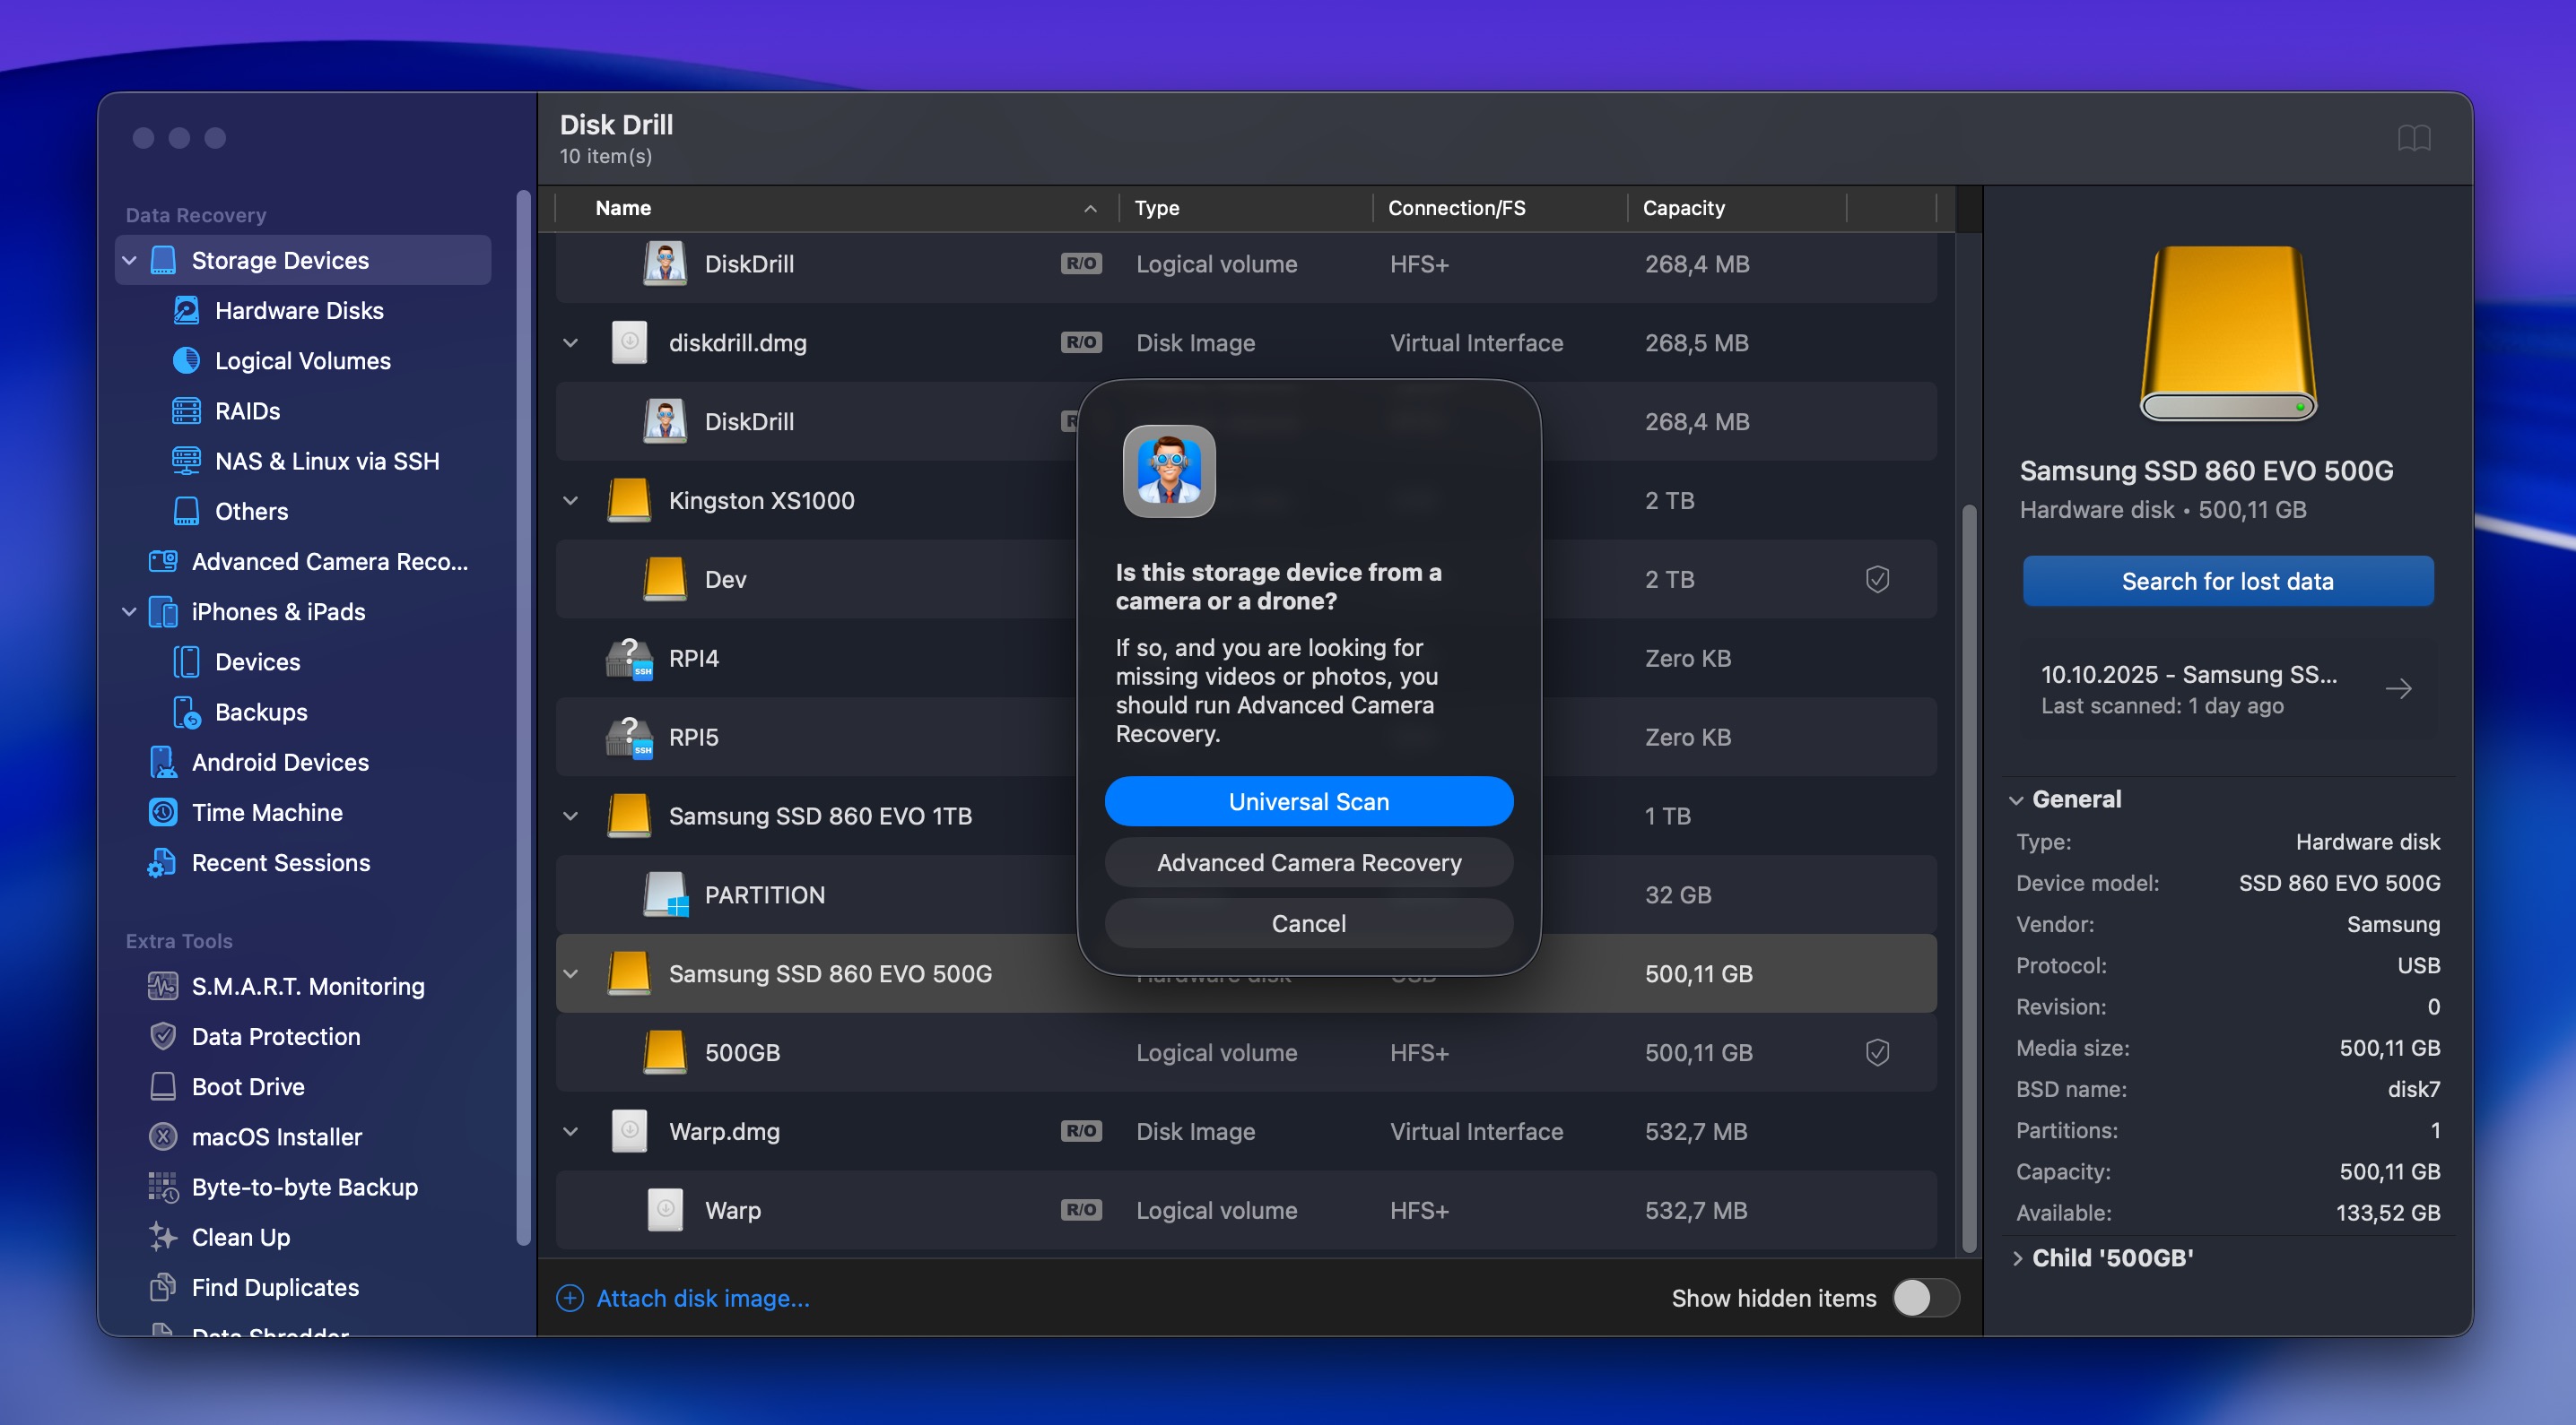Select the Time Machine recovery tool

pos(267,813)
